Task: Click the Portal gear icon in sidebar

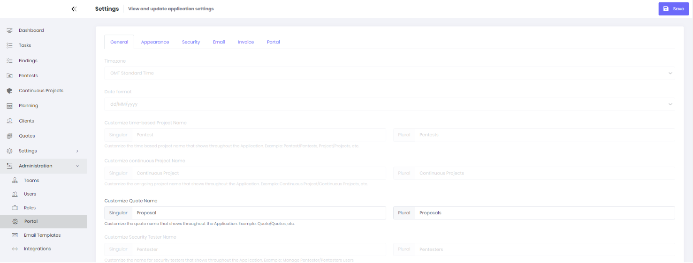Action: pos(15,221)
